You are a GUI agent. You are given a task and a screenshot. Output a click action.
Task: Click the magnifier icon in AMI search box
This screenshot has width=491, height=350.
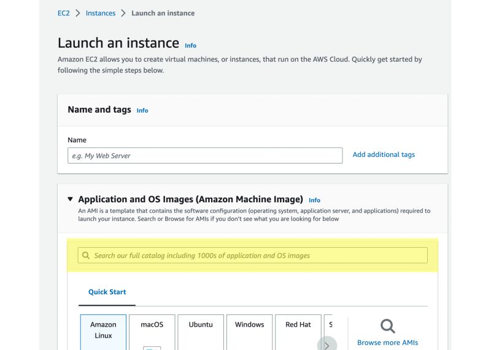pos(86,255)
